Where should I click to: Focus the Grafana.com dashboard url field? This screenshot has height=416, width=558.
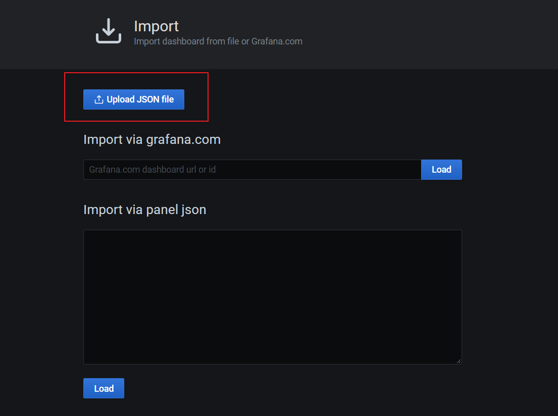click(252, 170)
